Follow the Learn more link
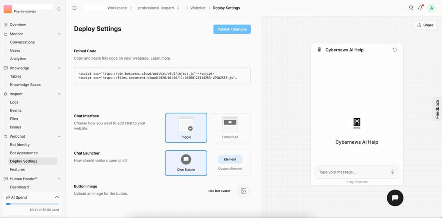 160,58
